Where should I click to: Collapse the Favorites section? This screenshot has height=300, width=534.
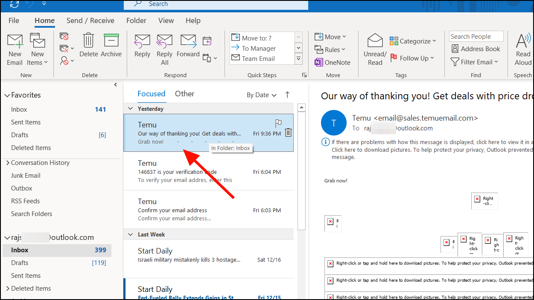tap(7, 95)
